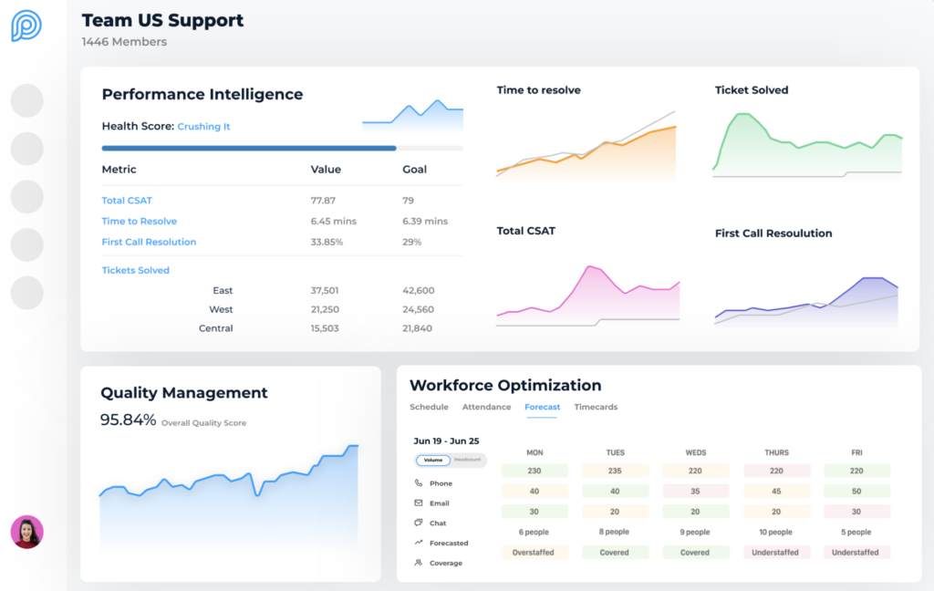Click the MON column header
The height and width of the screenshot is (591, 934).
[534, 452]
